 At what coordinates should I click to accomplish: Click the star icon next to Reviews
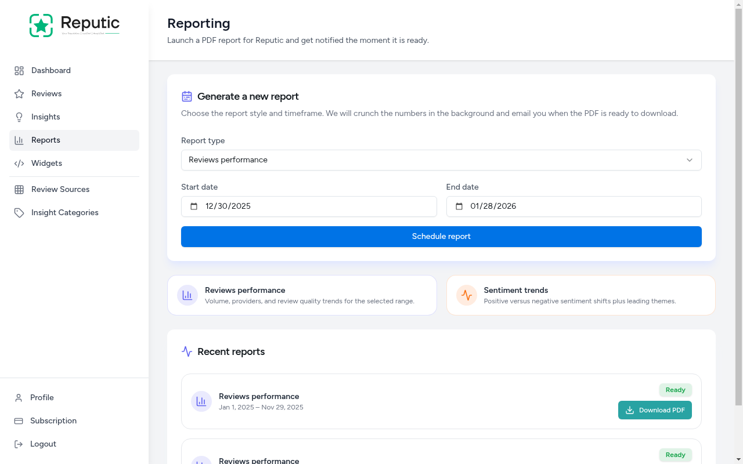pyautogui.click(x=19, y=93)
